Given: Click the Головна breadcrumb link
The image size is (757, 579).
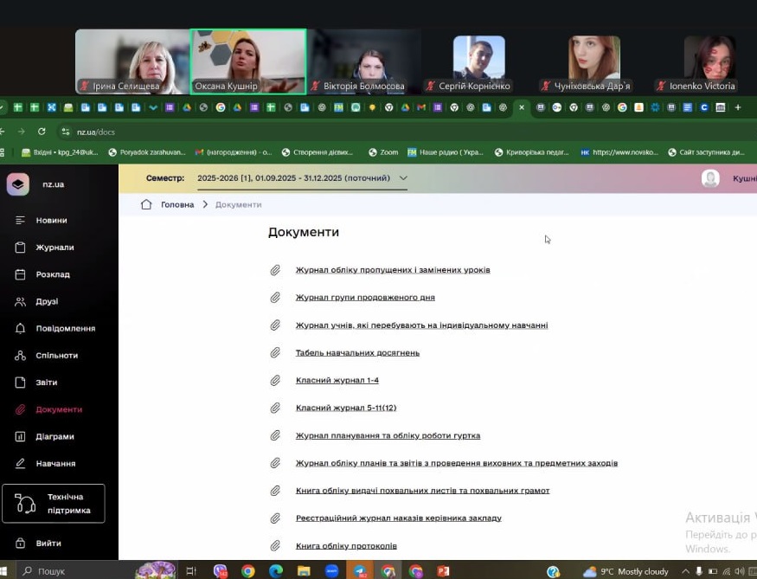Looking at the screenshot, I should (x=176, y=205).
